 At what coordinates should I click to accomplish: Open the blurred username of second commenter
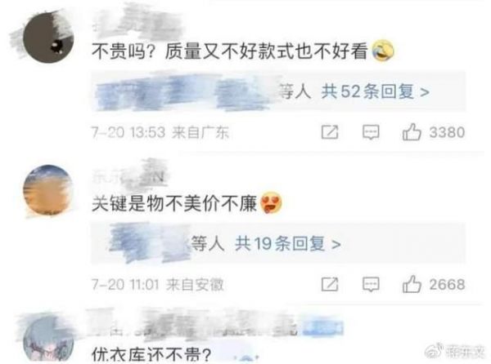tap(128, 176)
